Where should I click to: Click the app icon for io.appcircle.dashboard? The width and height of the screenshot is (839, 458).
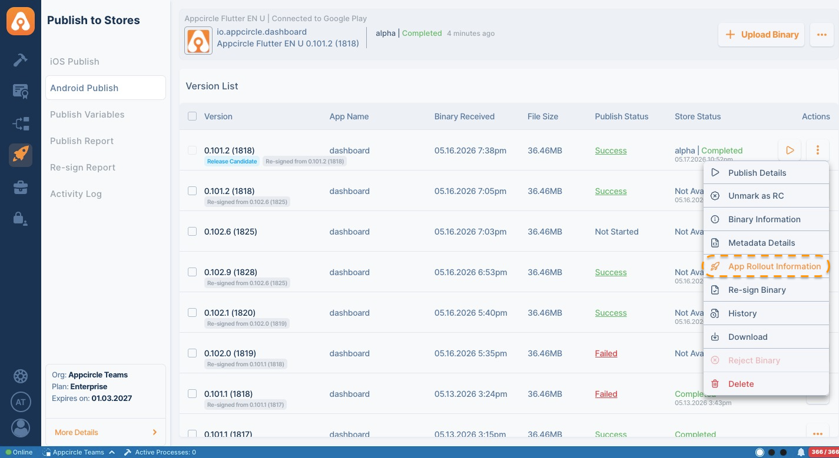click(x=198, y=41)
